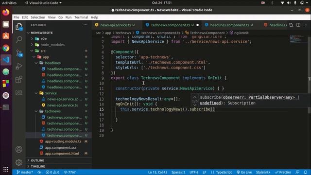Open the Explorer view in activity bar
Viewport: 311px width, 175px height.
click(19, 27)
